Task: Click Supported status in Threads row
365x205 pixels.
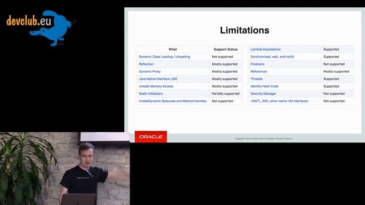Action: click(331, 79)
